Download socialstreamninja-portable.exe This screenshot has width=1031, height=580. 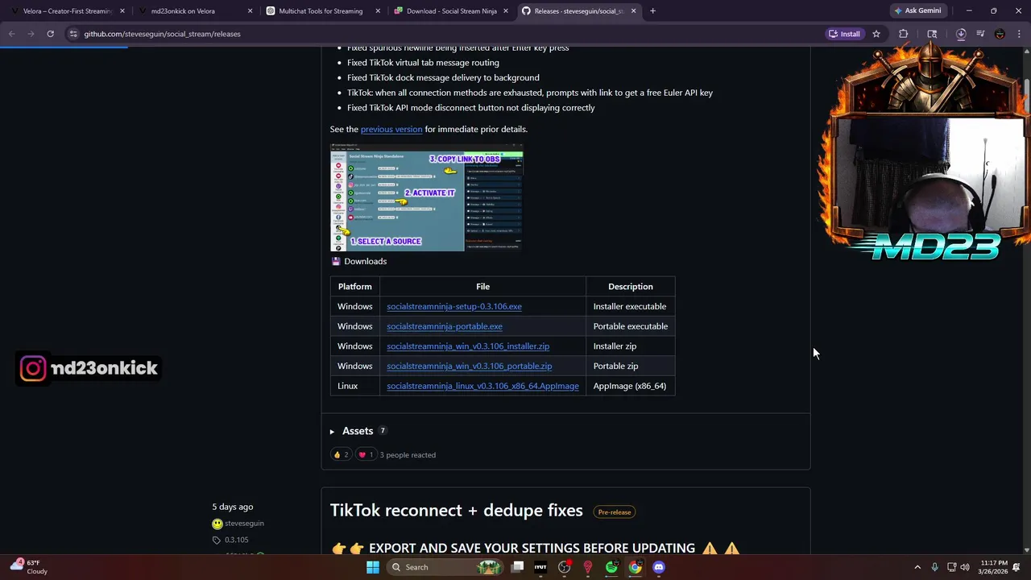pos(445,326)
